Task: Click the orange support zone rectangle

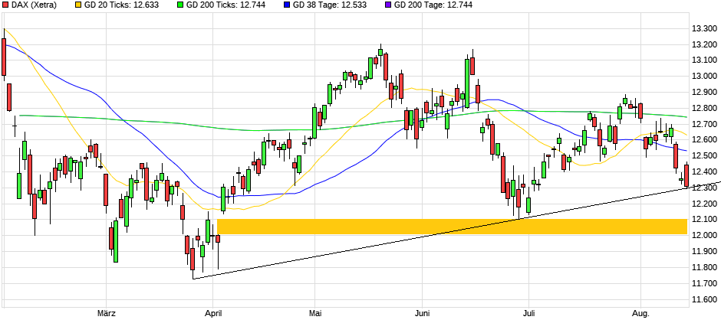Action: 452,227
